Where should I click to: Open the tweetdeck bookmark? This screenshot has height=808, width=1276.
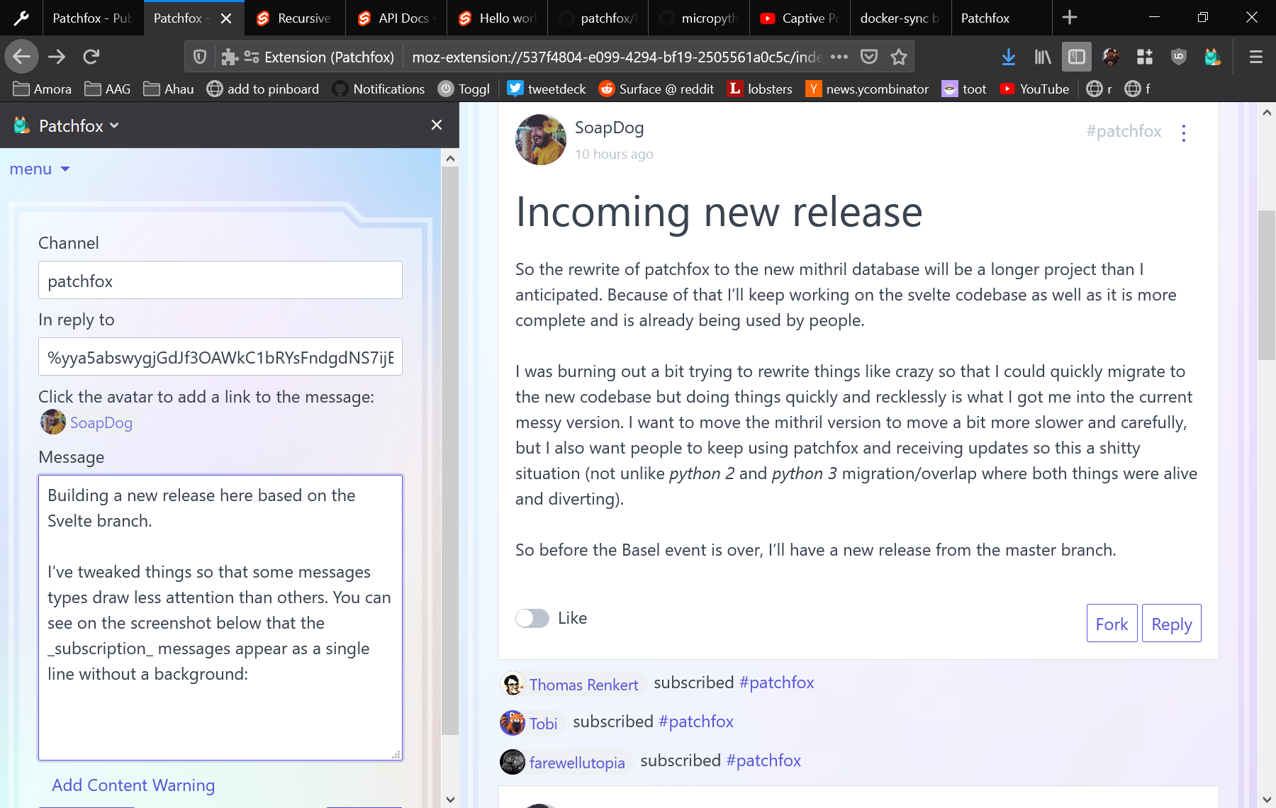(547, 89)
